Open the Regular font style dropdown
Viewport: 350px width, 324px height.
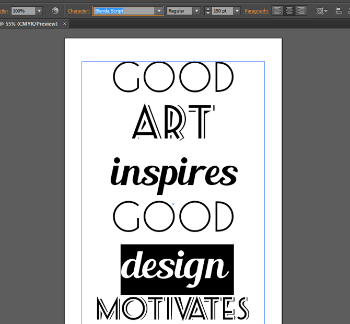196,10
